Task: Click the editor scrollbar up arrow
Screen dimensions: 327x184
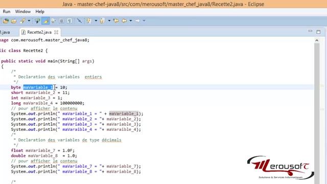Action: 317,40
